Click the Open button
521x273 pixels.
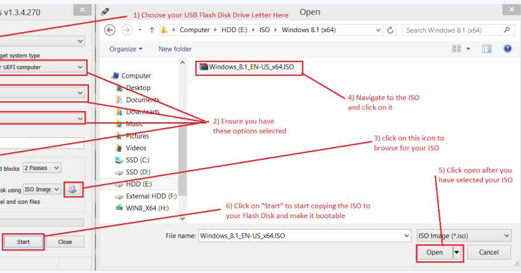click(x=434, y=253)
